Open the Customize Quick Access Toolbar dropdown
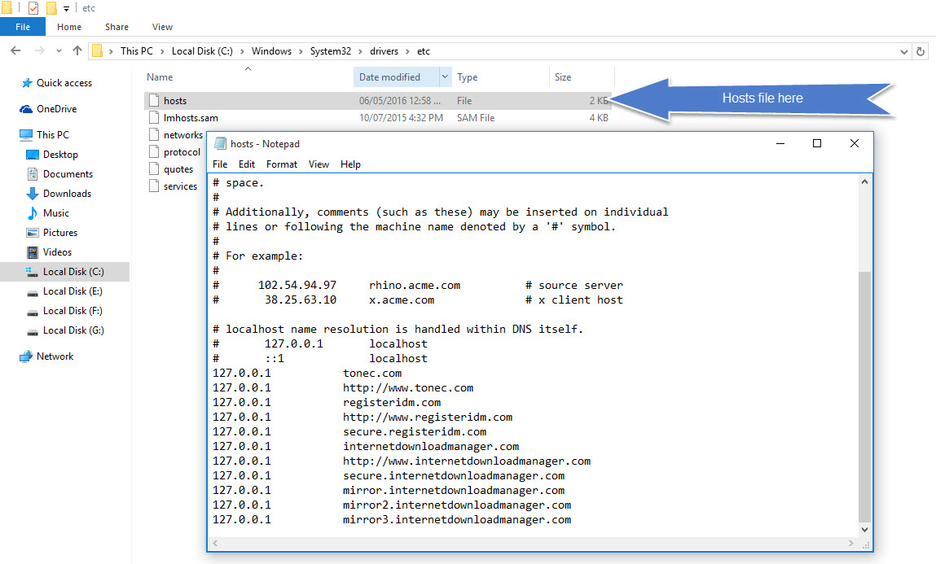The image size is (936, 564). click(x=66, y=8)
